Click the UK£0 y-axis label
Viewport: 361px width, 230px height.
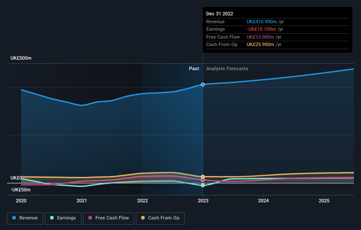[16, 178]
